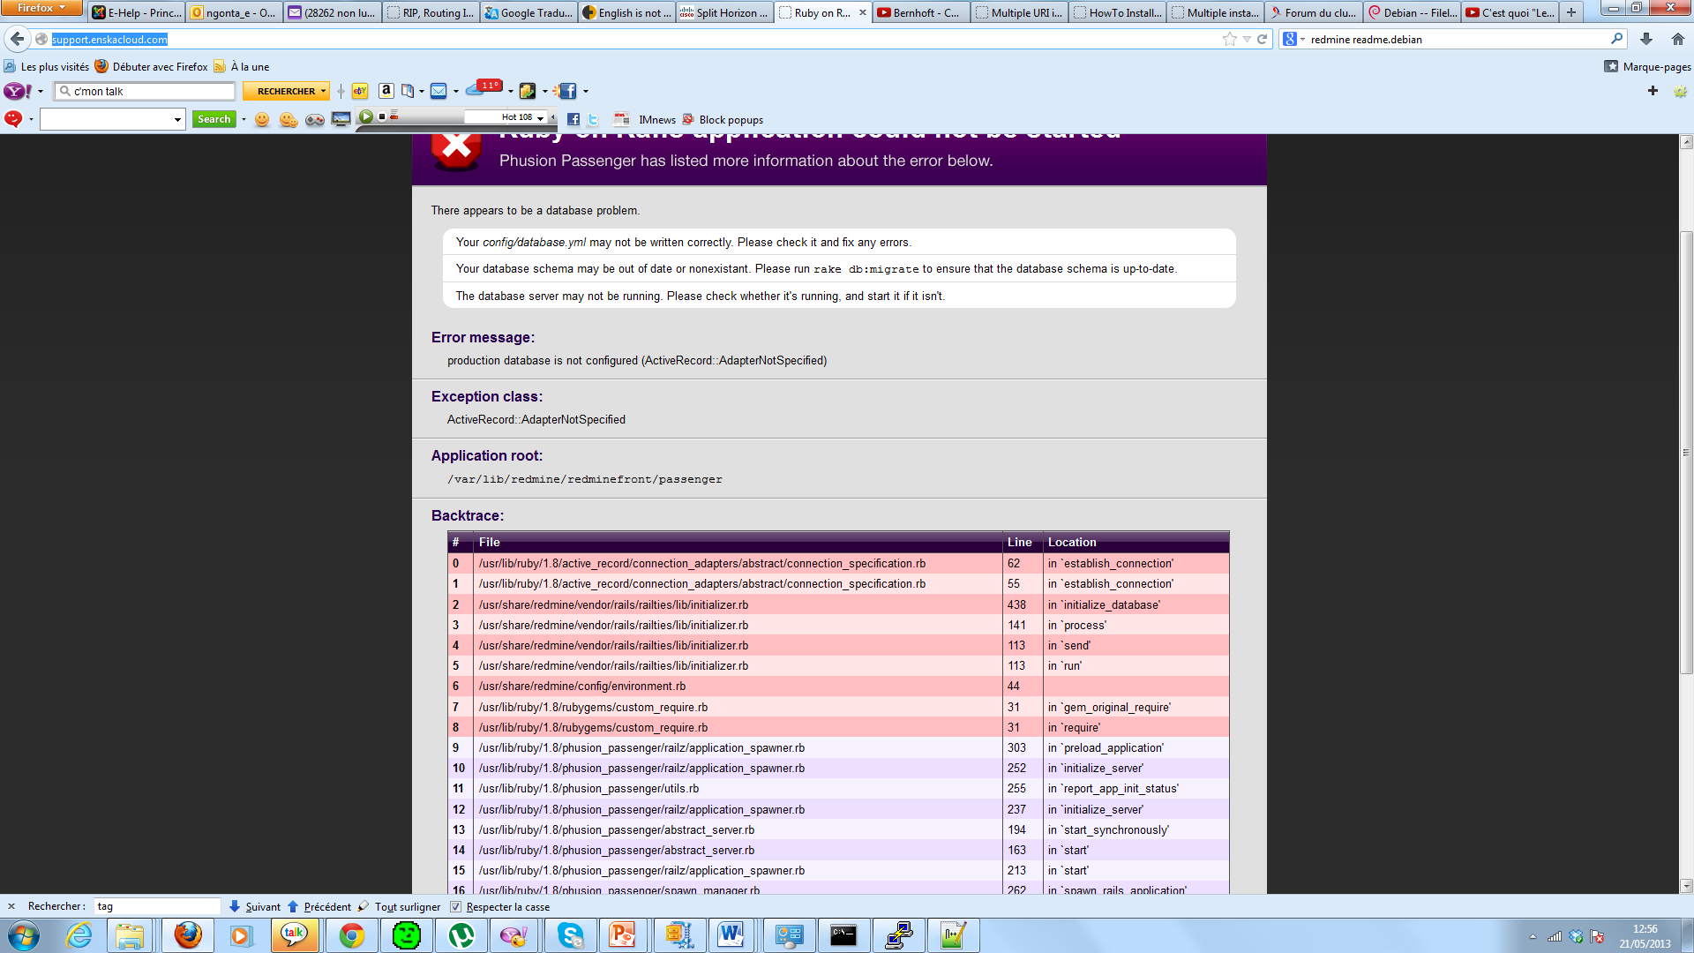Click the eBay toolbar icon
Image resolution: width=1694 pixels, height=953 pixels.
click(360, 91)
